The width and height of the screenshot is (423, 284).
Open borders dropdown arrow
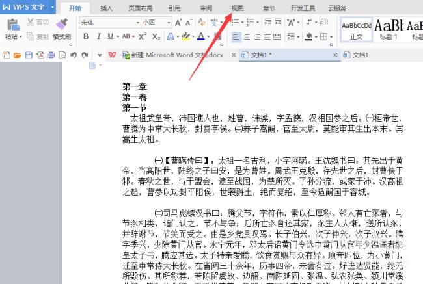[x=331, y=37]
